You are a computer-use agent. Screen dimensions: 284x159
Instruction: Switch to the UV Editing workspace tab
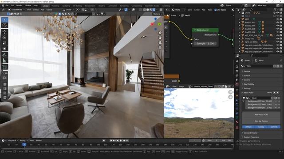[77, 6]
